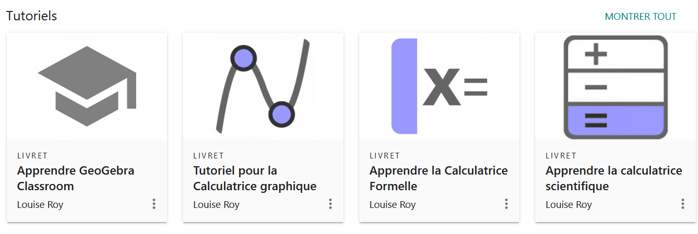Click the Tutoriels section heading

click(x=31, y=16)
